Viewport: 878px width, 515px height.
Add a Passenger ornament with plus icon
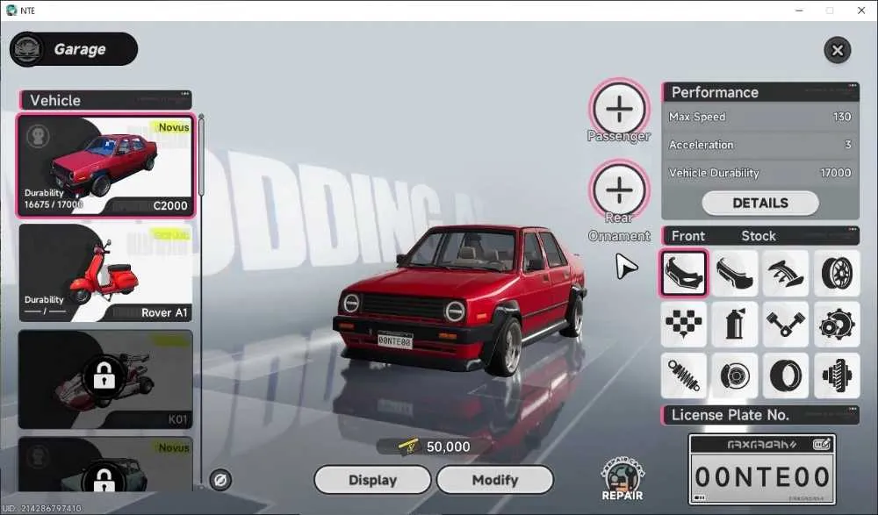click(619, 109)
